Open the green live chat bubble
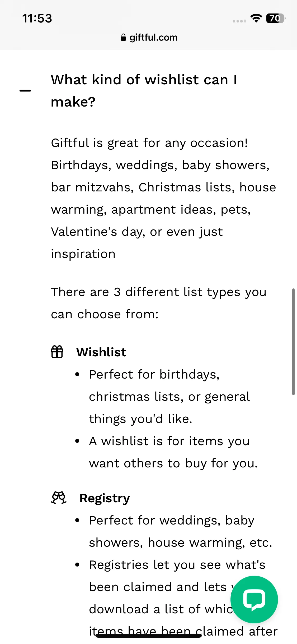The image size is (297, 644). (x=254, y=599)
